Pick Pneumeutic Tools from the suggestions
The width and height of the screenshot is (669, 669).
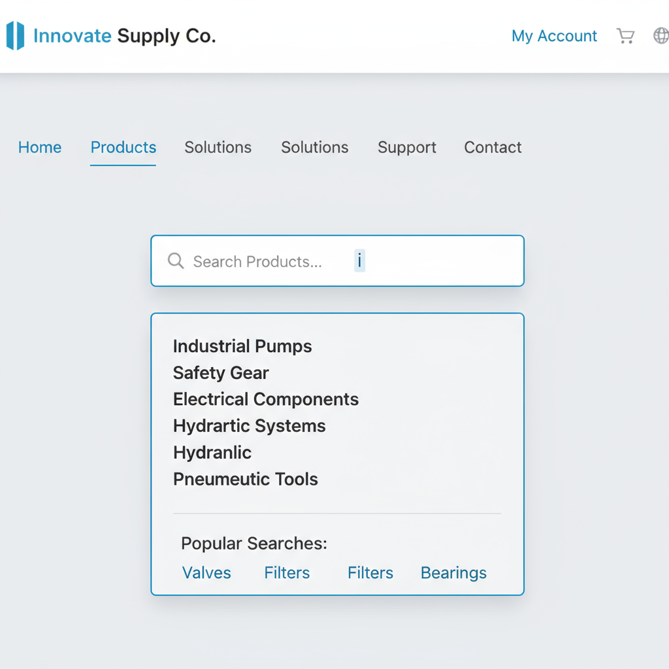[x=246, y=480]
